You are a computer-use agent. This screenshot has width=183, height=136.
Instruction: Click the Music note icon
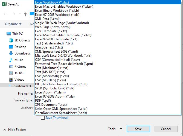(x=11, y=60)
